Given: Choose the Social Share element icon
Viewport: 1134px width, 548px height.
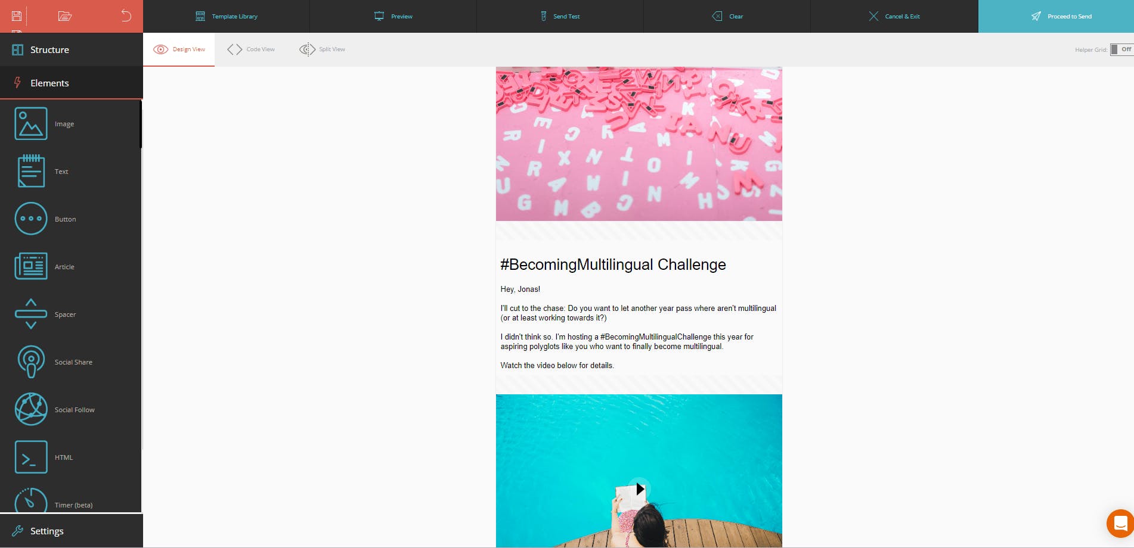Looking at the screenshot, I should [31, 362].
